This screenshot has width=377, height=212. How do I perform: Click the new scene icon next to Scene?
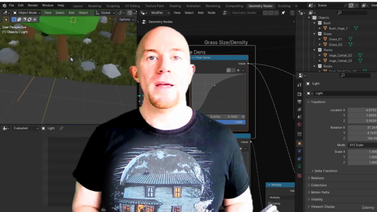coord(351,5)
